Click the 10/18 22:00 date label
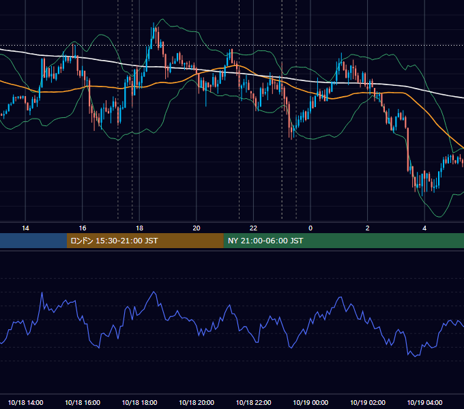This screenshot has width=464, height=409. (253, 402)
